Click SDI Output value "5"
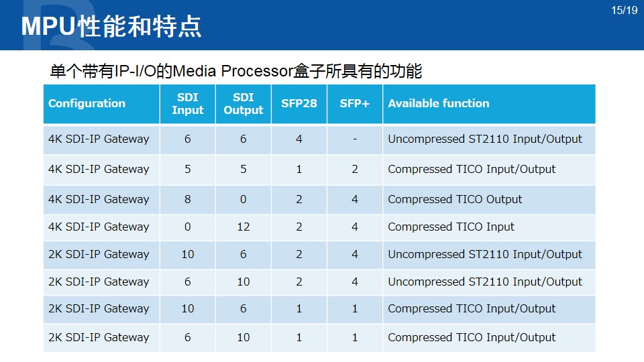This screenshot has width=644, height=362. point(243,169)
